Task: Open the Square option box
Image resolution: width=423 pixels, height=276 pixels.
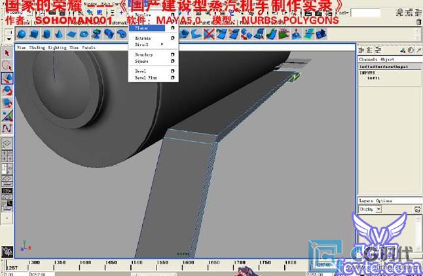Action: [x=173, y=62]
